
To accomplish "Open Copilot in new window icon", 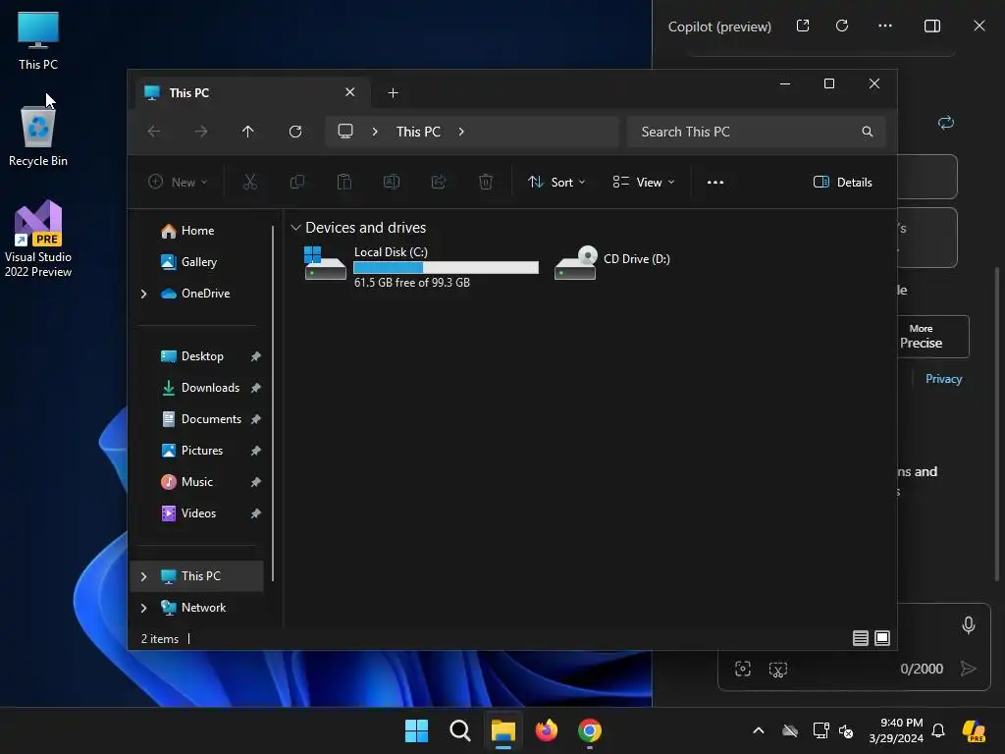I will point(803,26).
